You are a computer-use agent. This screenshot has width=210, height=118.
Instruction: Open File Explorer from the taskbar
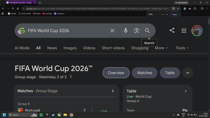65,115
